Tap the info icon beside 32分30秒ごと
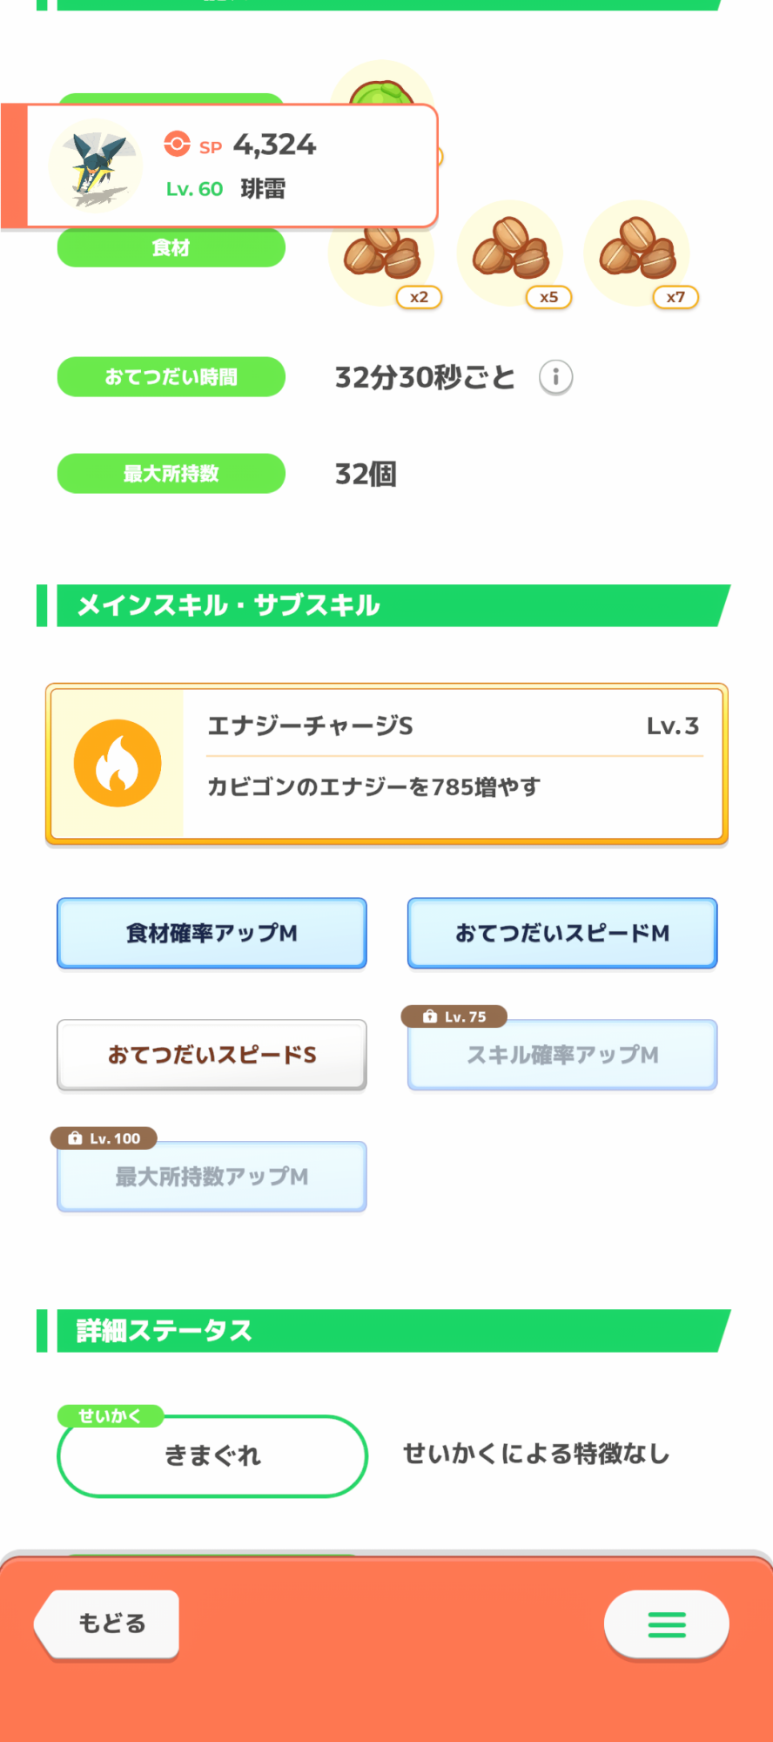Viewport: 773px width, 1742px height. 555,377
